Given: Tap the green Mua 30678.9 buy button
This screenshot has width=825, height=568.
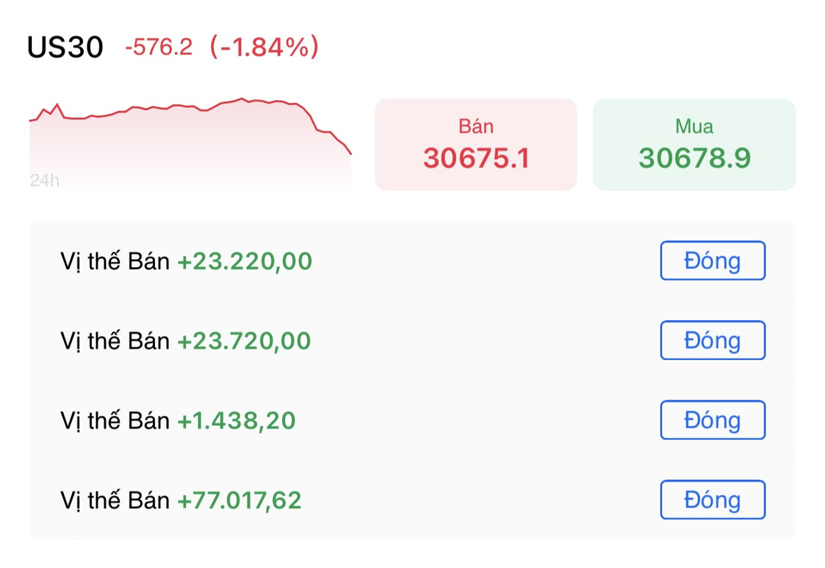Looking at the screenshot, I should 694,145.
